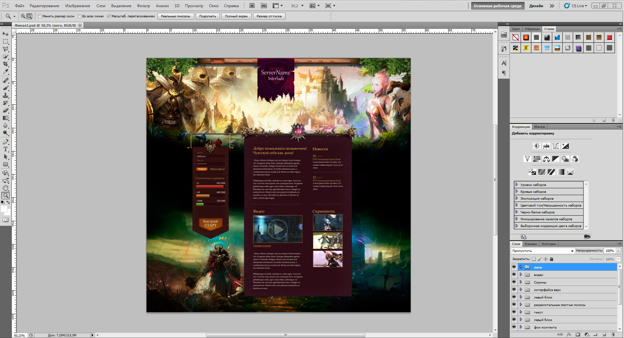Select the Eyedropper tool
Viewport: 624px width, 338px height.
point(6,71)
